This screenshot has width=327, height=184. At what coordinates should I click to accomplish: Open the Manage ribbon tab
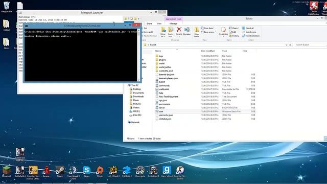[x=173, y=24]
